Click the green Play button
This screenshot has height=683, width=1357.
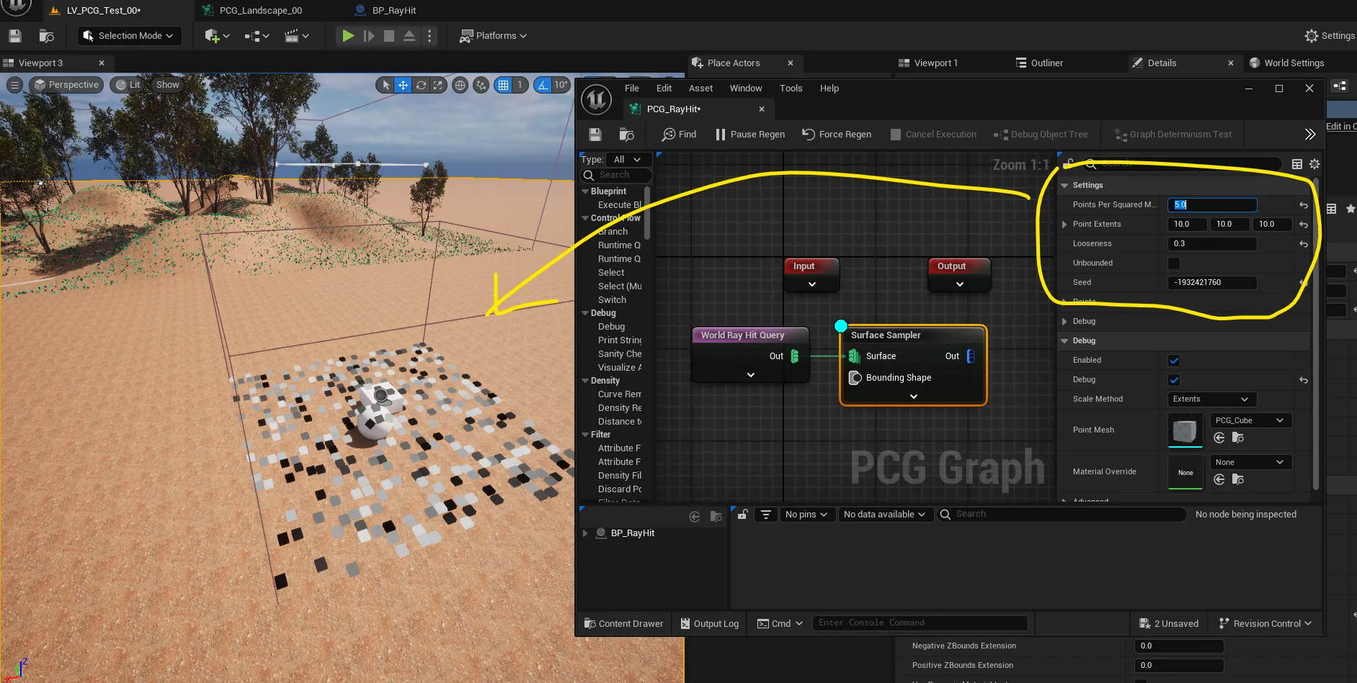[x=348, y=36]
